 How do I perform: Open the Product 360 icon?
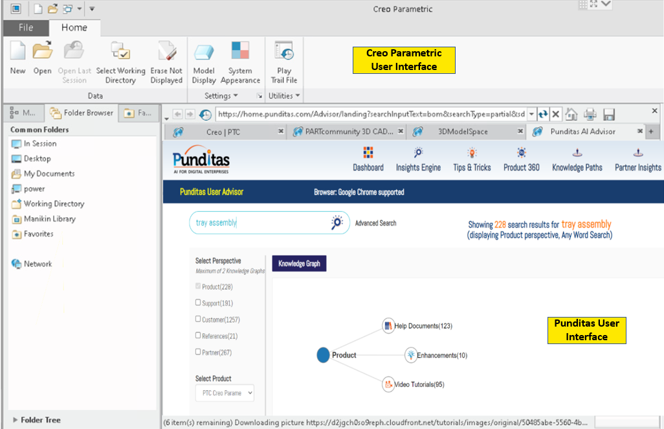tap(521, 152)
